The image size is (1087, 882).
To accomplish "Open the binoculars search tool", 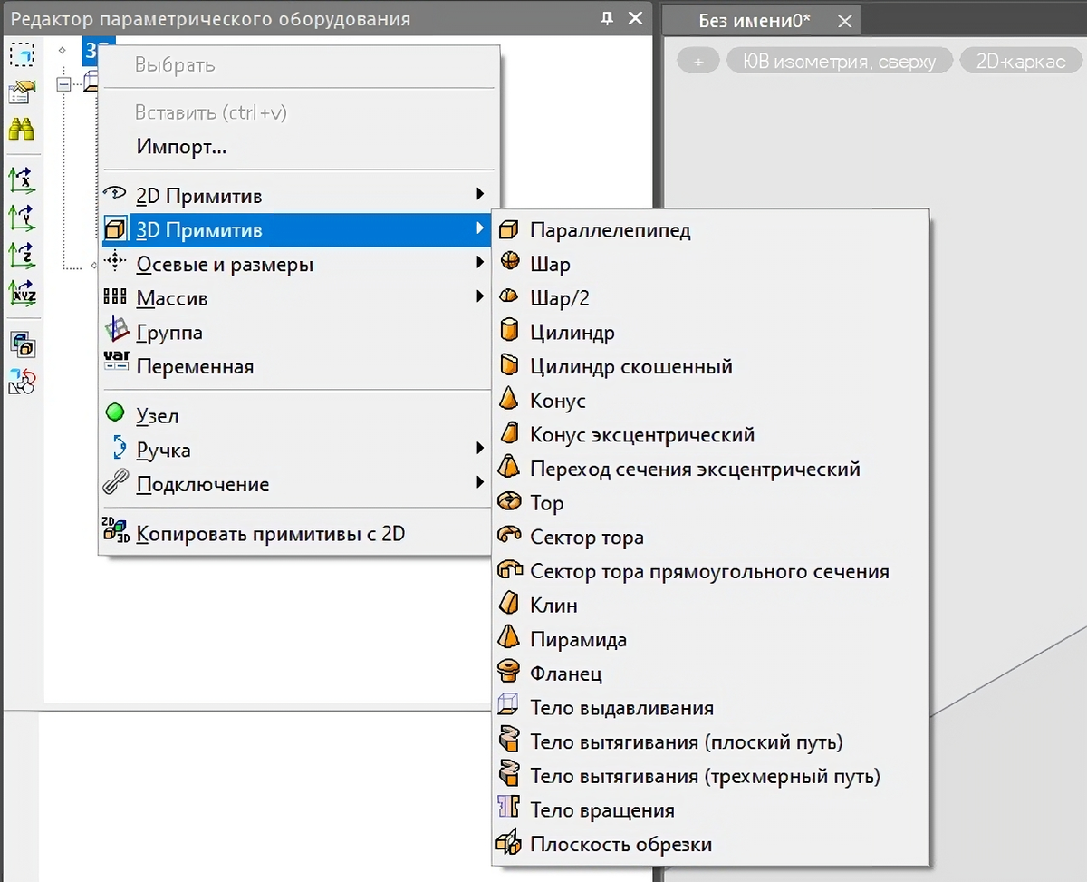I will 23,128.
